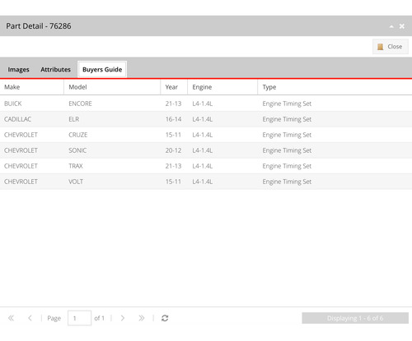Image resolution: width=412 pixels, height=341 pixels.
Task: Select the SONIC model cell
Action: pos(77,150)
